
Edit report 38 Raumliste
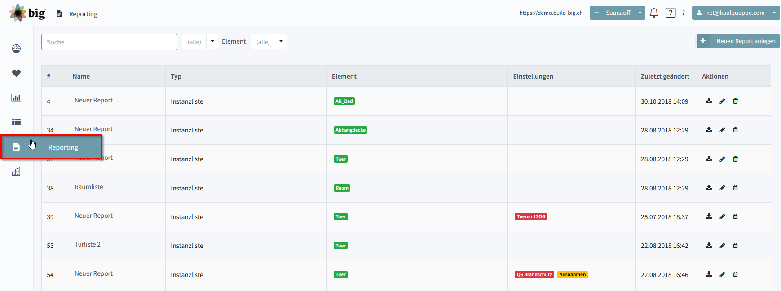(x=722, y=188)
